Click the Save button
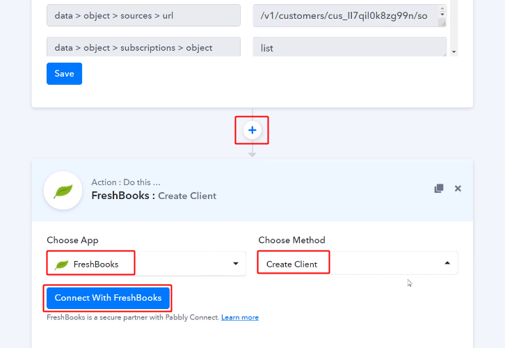This screenshot has height=348, width=505. click(65, 74)
